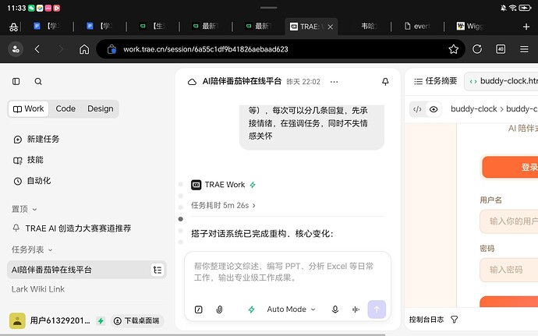538x336 pixels.
Task: Open search in the sidebar
Action: click(x=38, y=81)
